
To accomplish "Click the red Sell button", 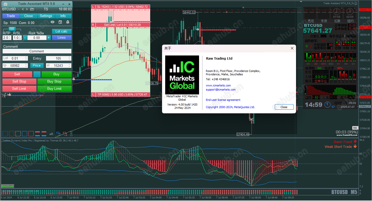I will point(17,74).
